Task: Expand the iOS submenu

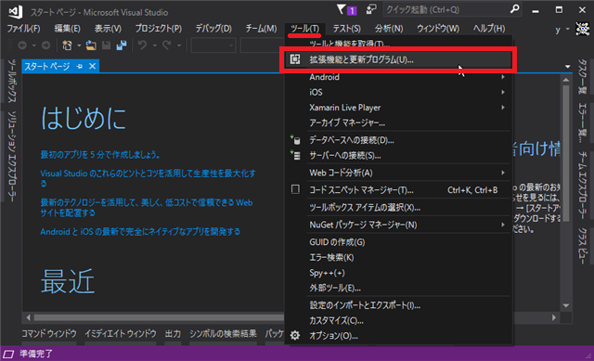Action: 503,92
